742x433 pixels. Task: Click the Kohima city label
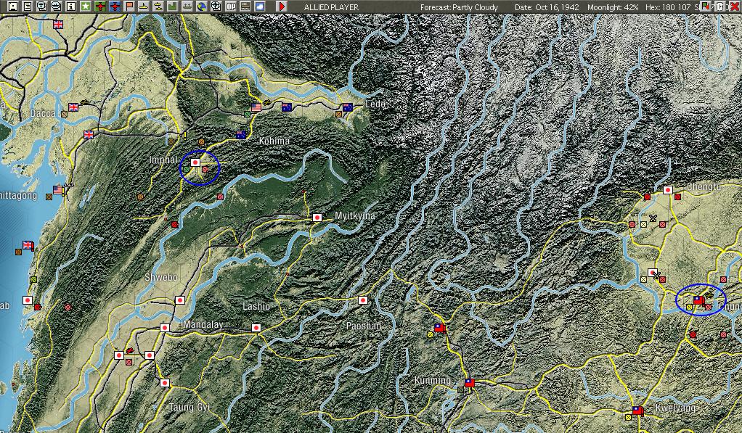pyautogui.click(x=274, y=141)
